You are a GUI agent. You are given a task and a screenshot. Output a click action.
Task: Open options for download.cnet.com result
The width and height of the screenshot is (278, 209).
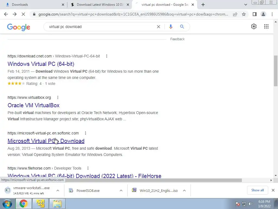coord(106,56)
